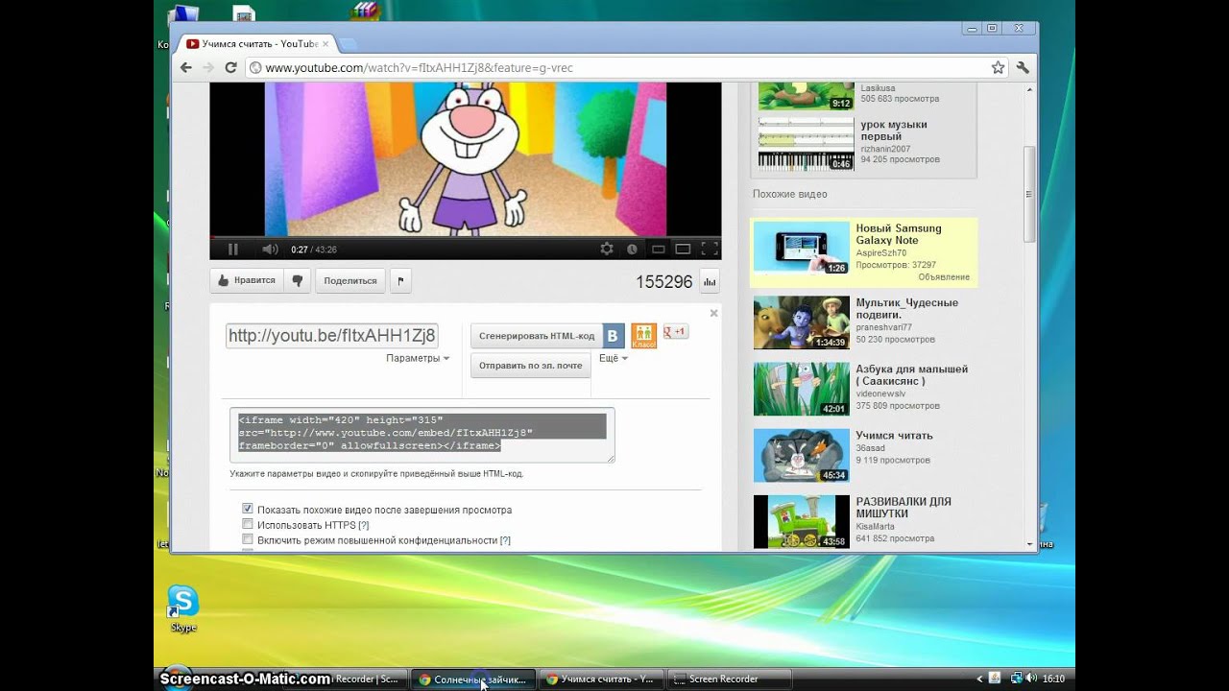
Task: Uncheck Показать похожие видео checkbox
Action: (x=248, y=510)
